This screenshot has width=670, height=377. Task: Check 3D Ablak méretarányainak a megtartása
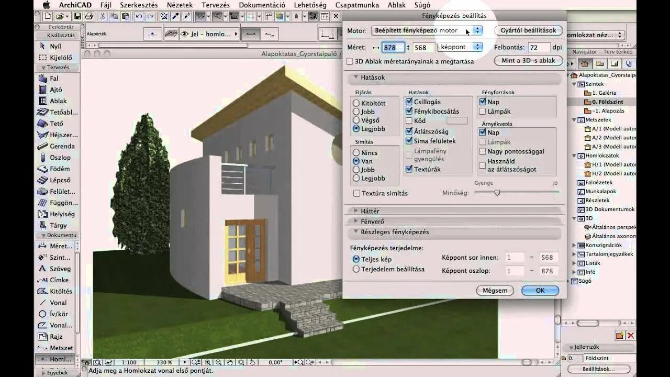(350, 61)
